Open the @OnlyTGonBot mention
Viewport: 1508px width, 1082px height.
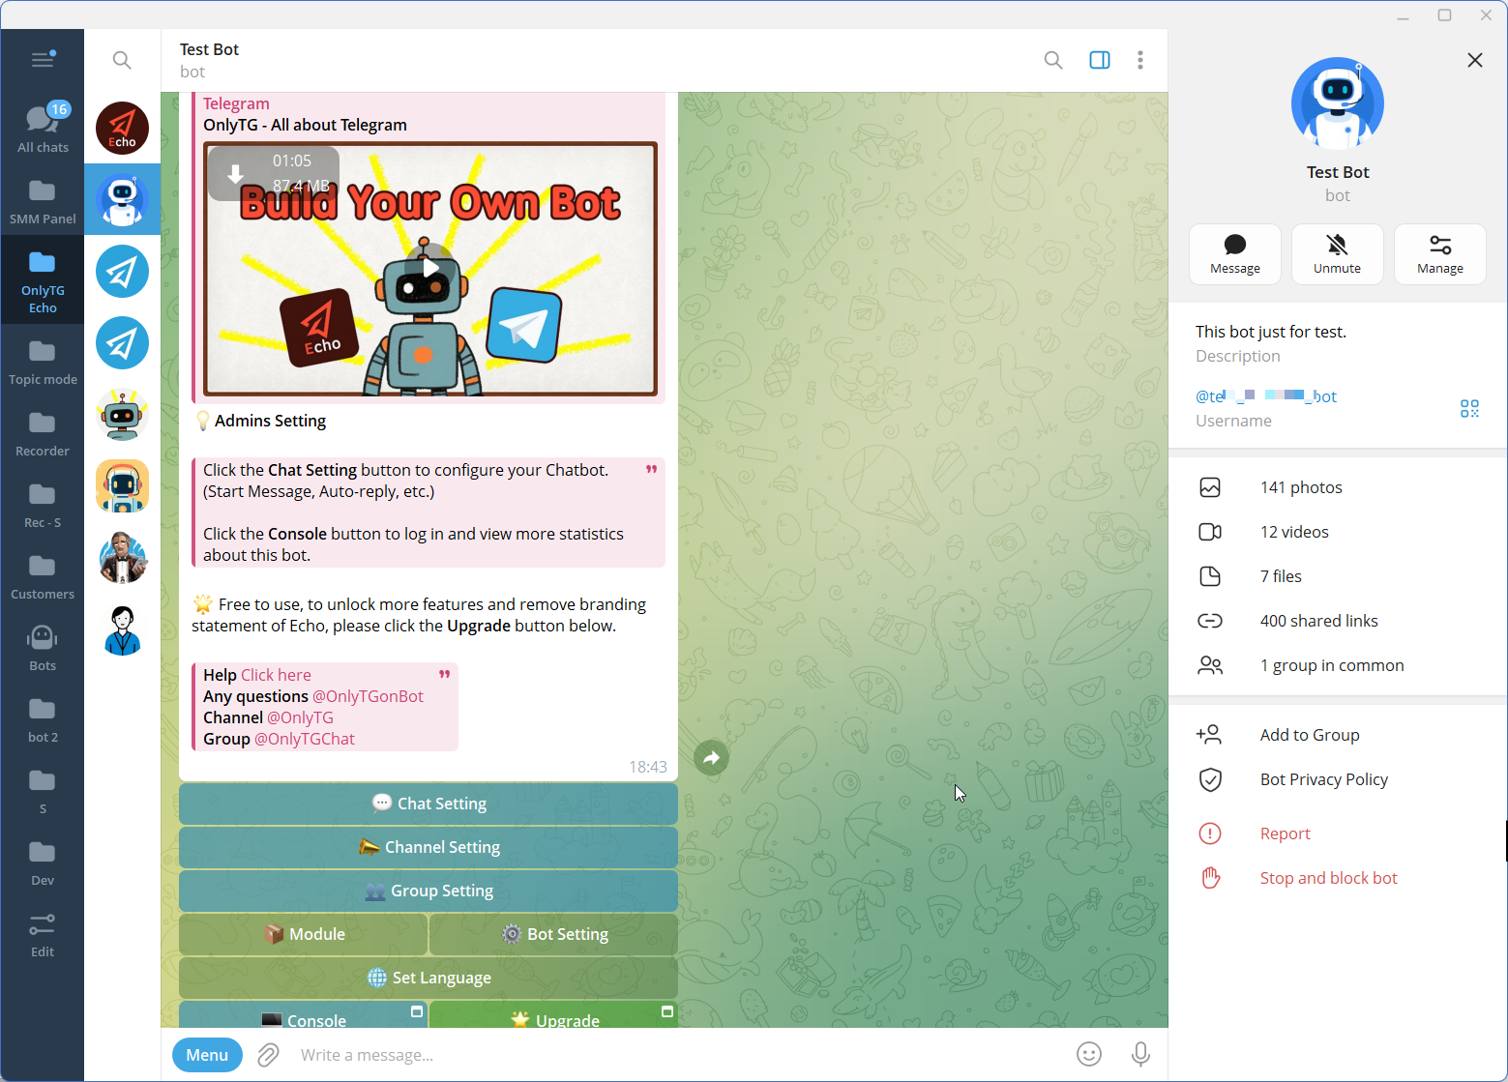[368, 696]
